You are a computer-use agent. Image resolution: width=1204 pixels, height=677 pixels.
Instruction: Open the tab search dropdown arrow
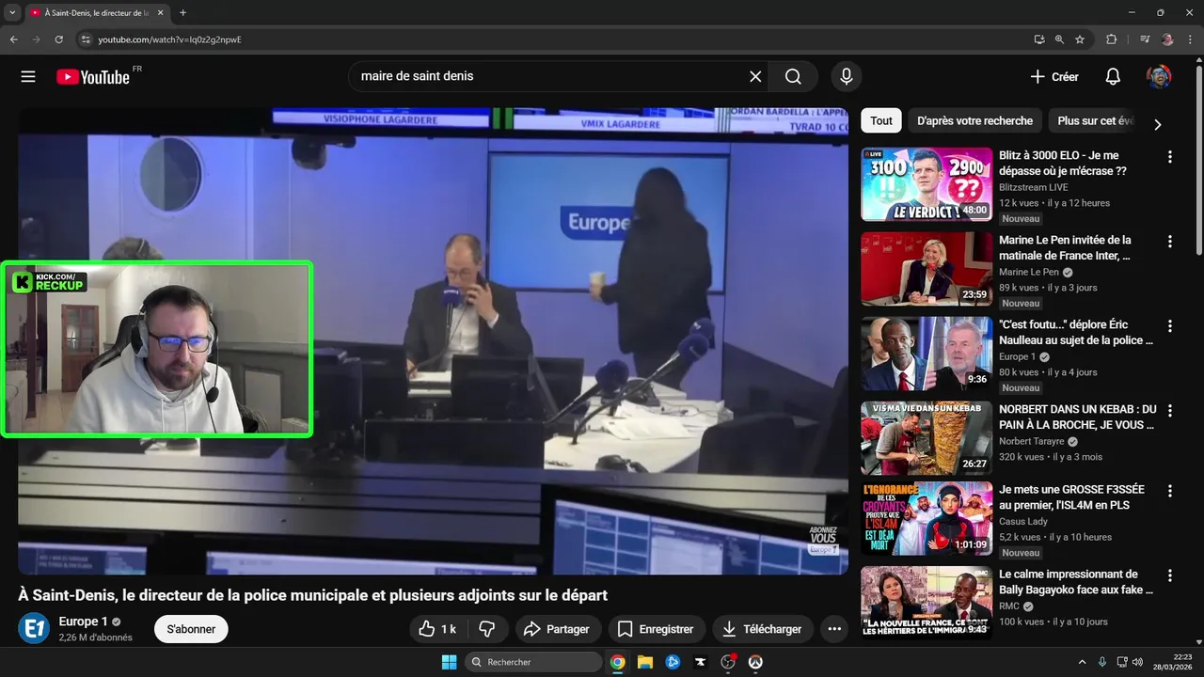[x=12, y=12]
